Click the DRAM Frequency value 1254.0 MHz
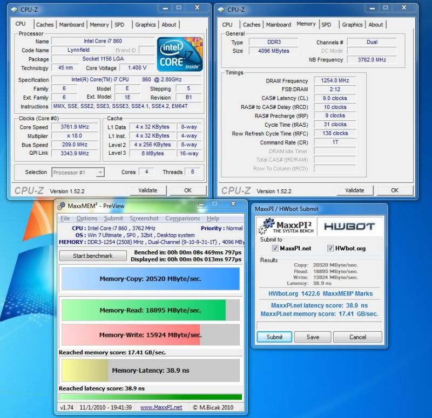 tap(335, 80)
